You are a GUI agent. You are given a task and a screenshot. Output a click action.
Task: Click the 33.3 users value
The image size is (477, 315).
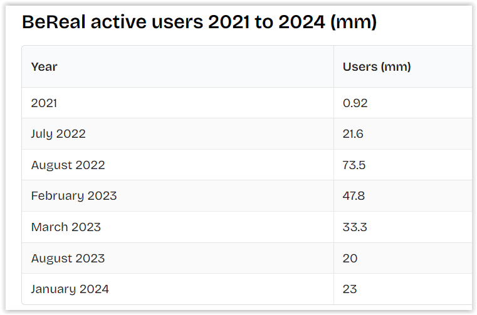tap(355, 227)
